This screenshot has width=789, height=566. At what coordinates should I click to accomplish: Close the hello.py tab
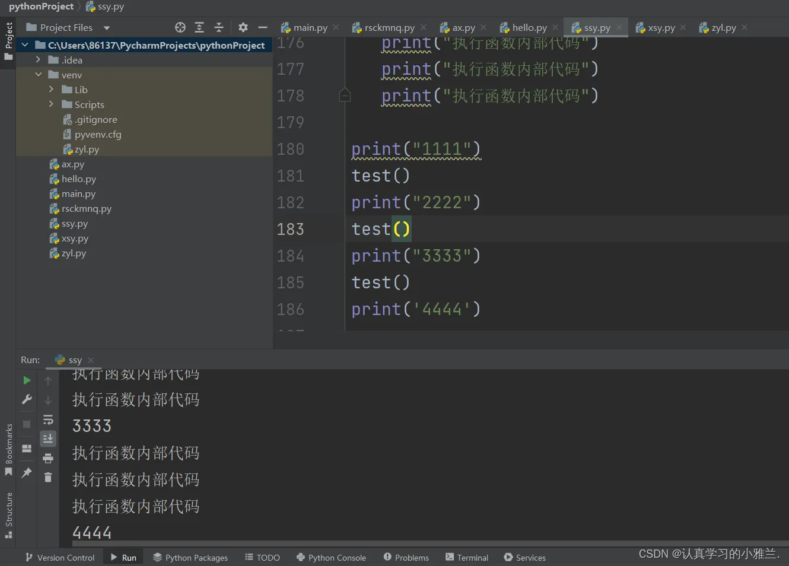pos(555,27)
